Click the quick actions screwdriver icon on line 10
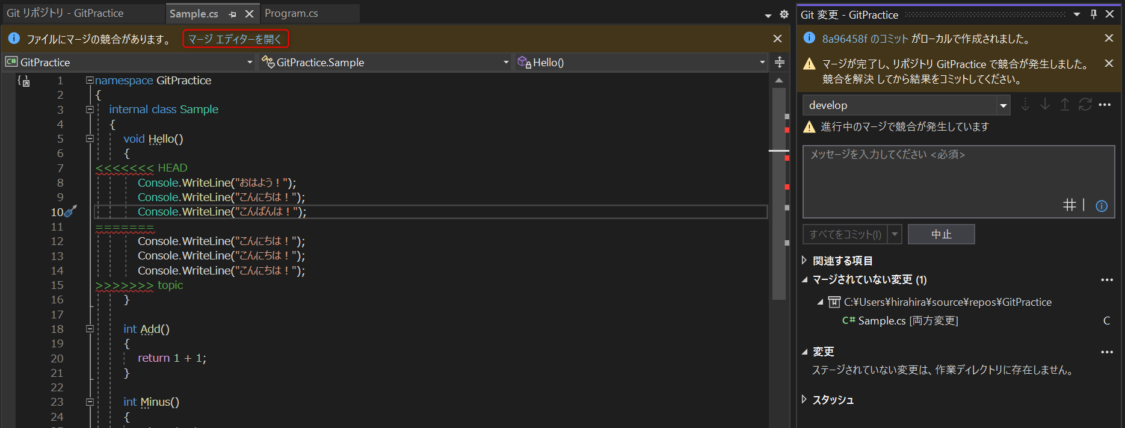Screen dimensions: 1125x428 pyautogui.click(x=71, y=211)
